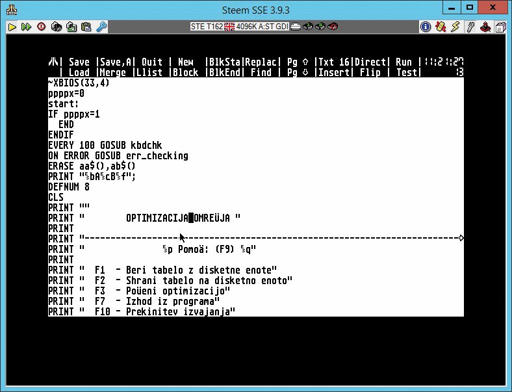This screenshot has width=512, height=392.
Task: Open the red joystick configuration icon
Action: (x=485, y=27)
